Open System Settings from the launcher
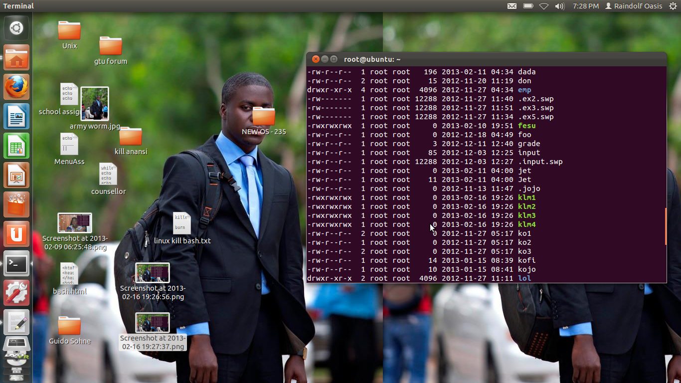 coord(16,293)
